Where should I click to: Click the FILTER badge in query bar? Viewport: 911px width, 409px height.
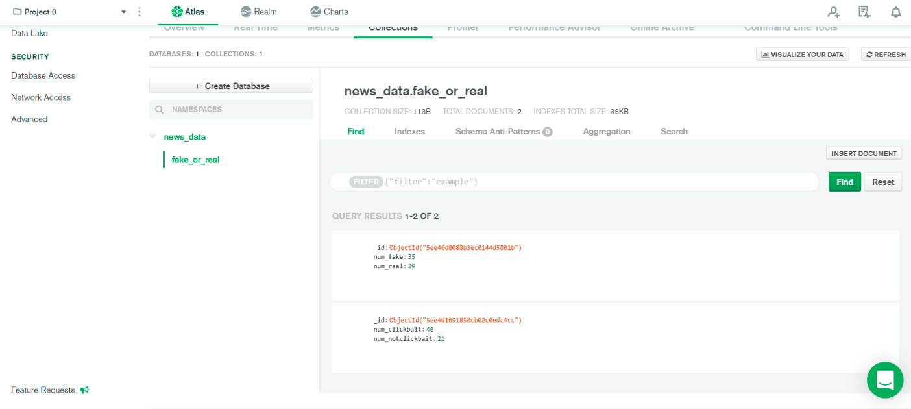pos(366,182)
